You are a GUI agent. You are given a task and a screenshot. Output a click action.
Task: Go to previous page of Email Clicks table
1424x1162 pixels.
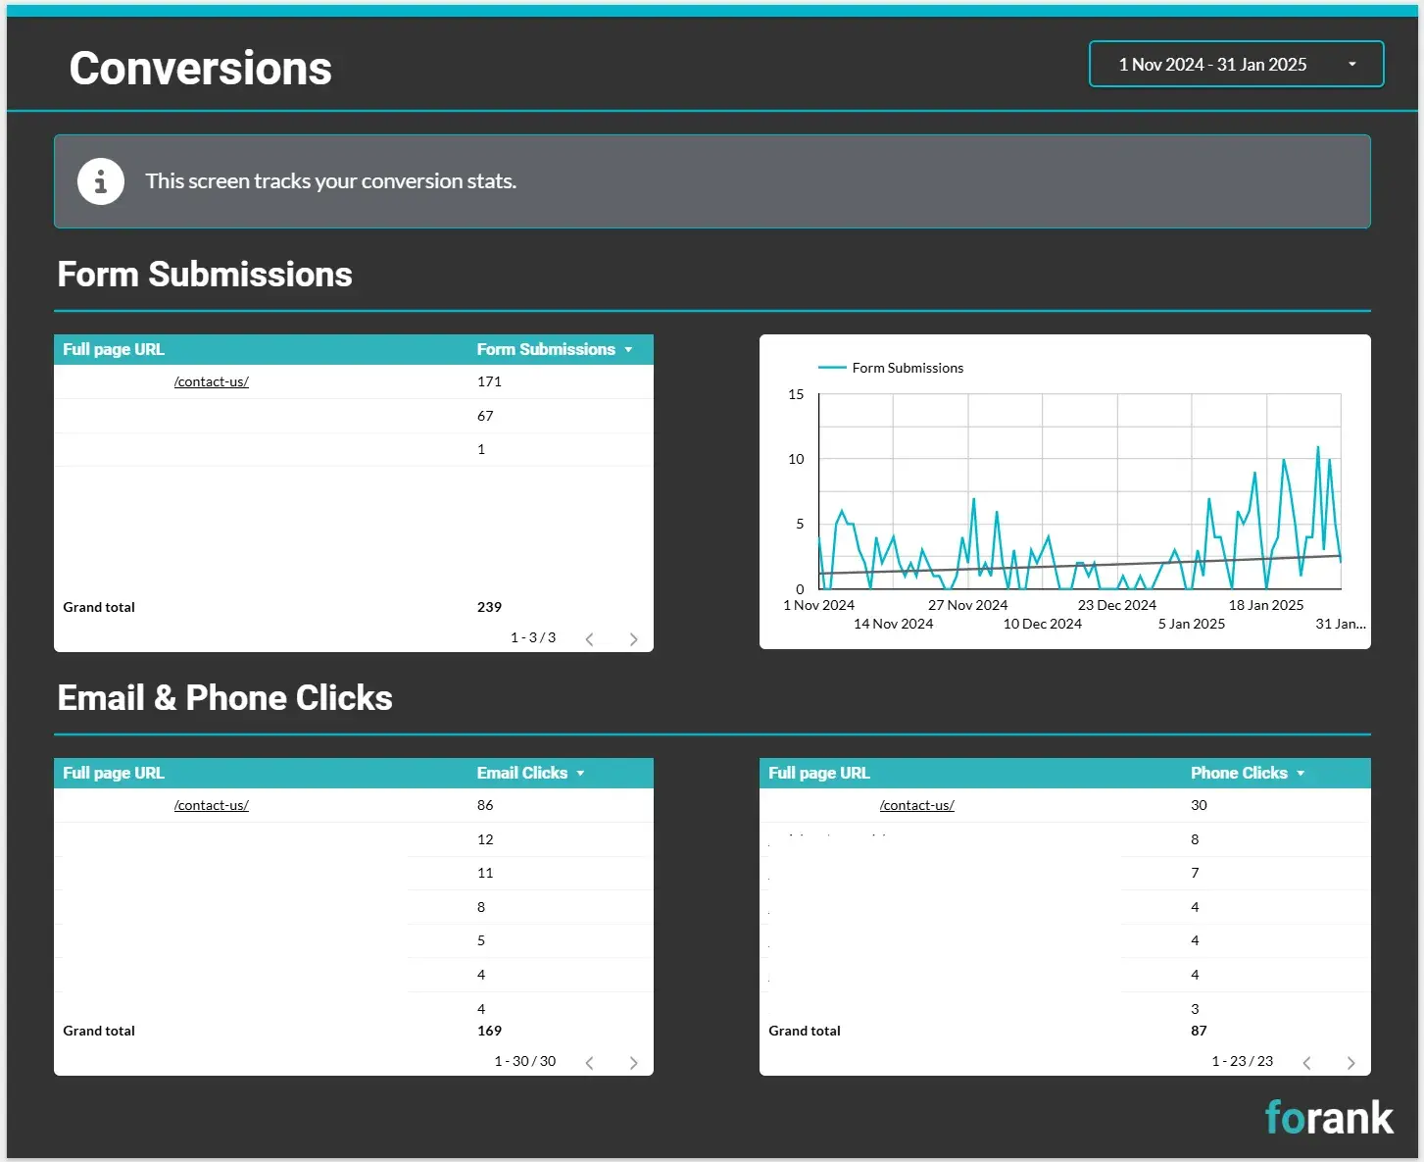click(590, 1063)
